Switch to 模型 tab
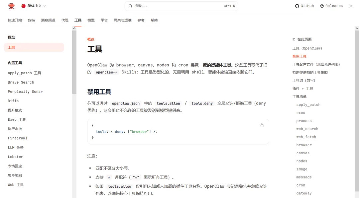Viewport: 359px width, 198px height. (91, 20)
